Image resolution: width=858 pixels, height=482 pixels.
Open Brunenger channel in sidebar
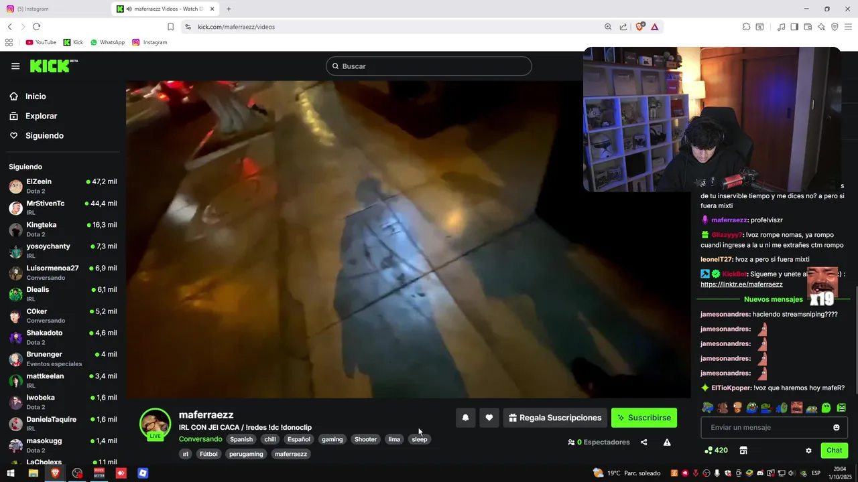[x=62, y=359]
